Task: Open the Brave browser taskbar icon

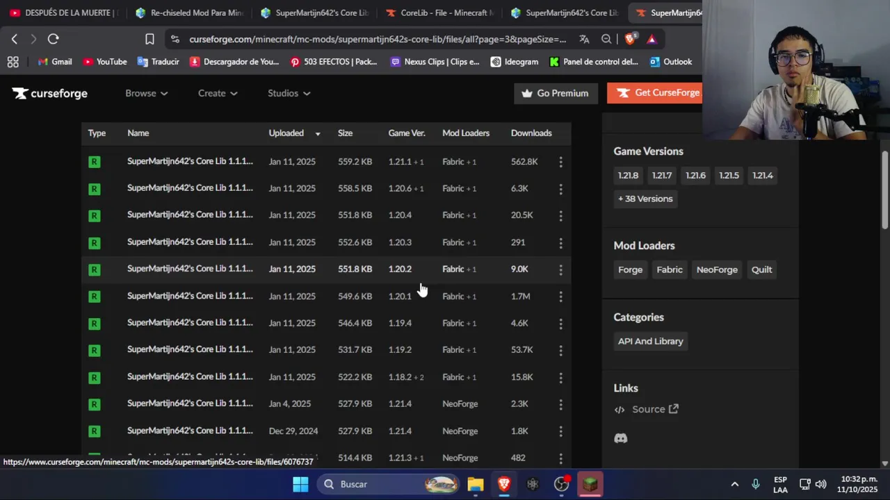Action: coord(504,484)
